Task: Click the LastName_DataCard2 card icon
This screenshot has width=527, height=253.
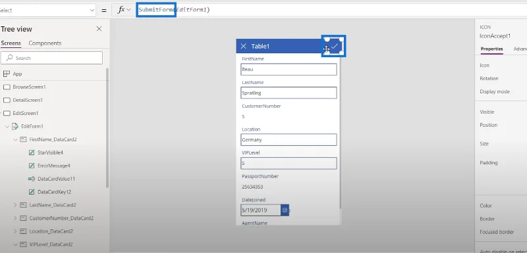Action: pos(23,205)
